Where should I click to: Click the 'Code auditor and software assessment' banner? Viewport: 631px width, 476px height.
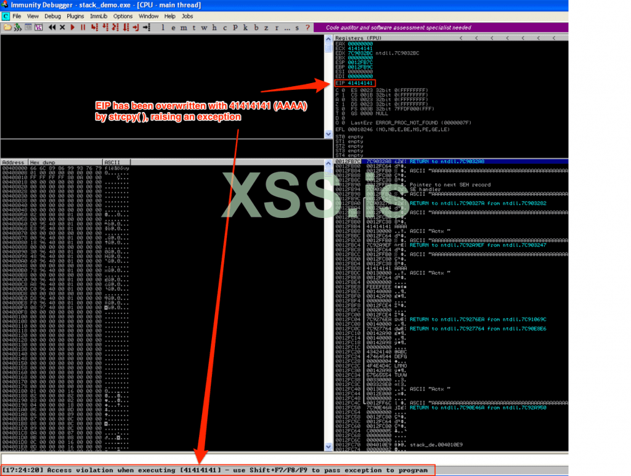[x=441, y=27]
